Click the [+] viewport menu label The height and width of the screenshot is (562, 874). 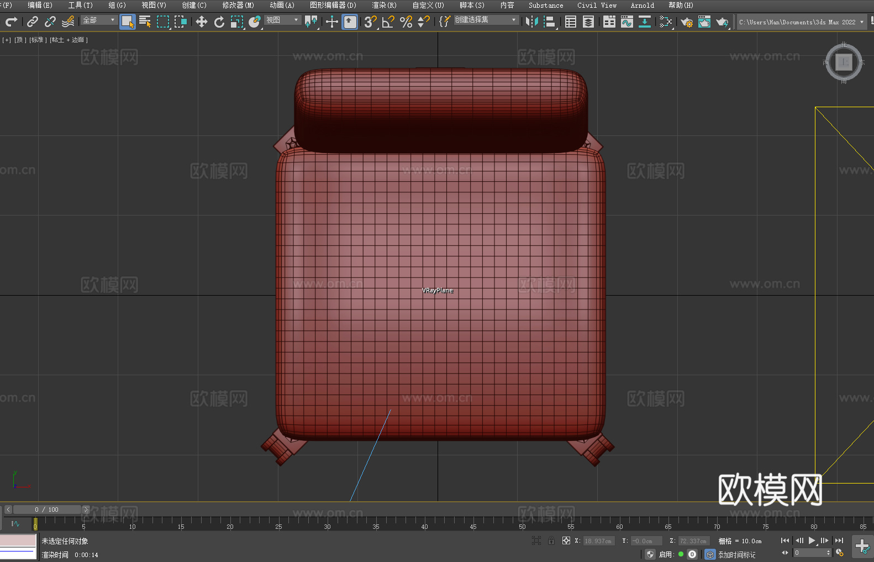[7, 40]
